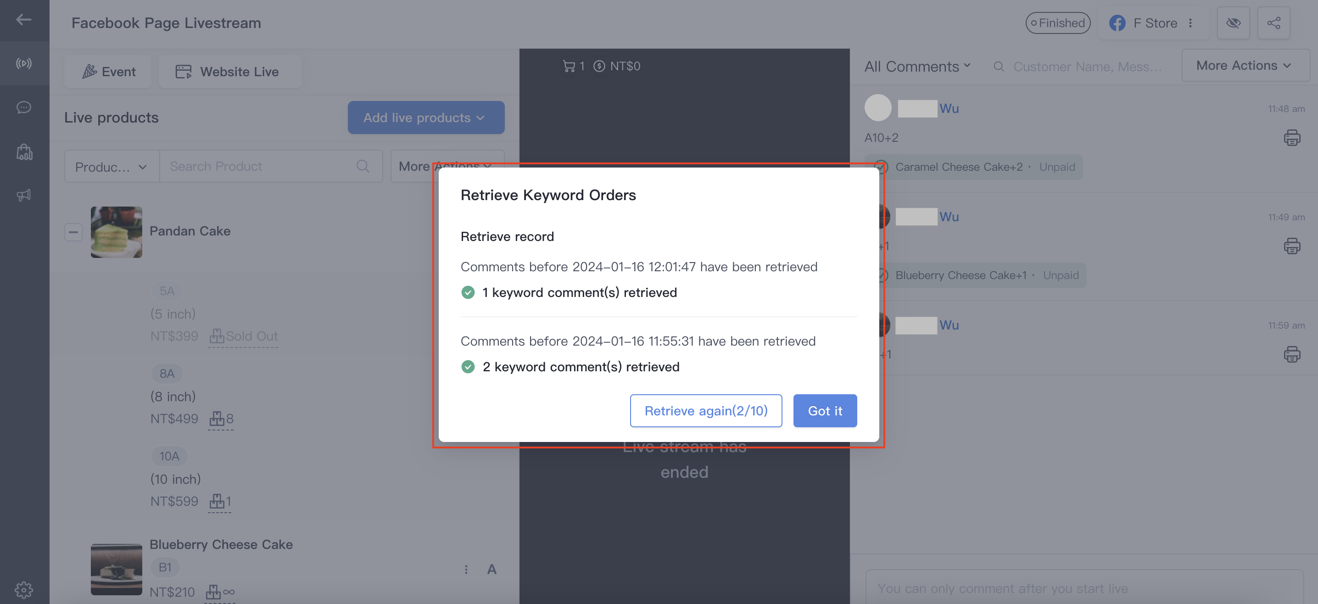Open F Store three-dot options menu
1318x604 pixels.
[1190, 23]
